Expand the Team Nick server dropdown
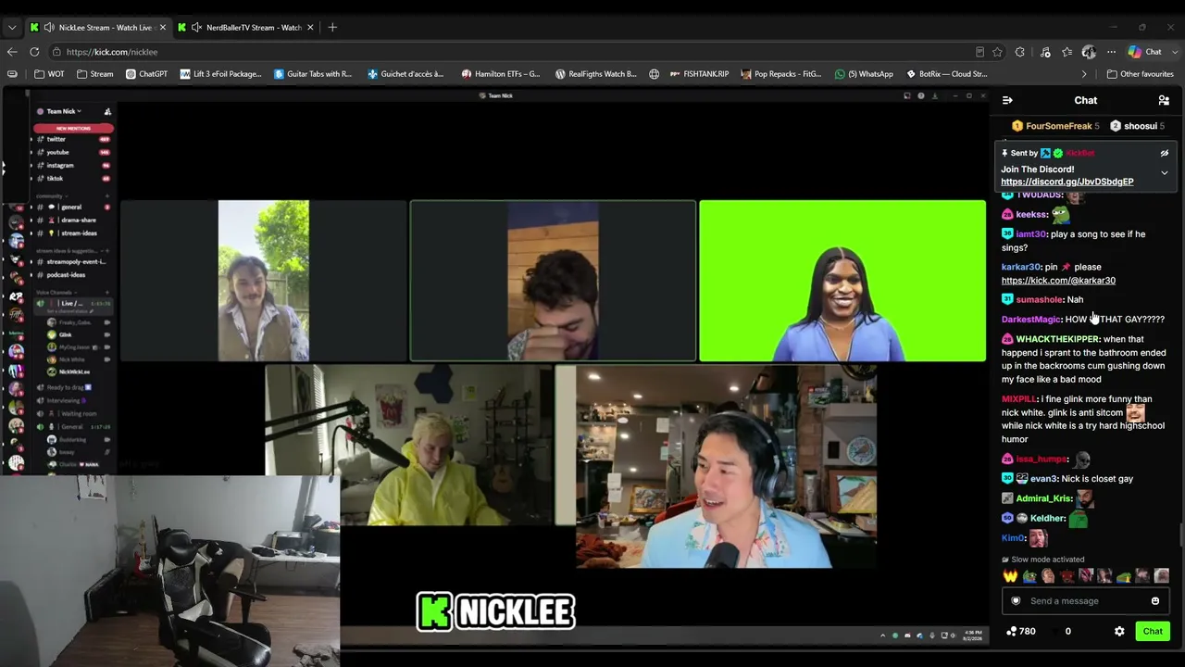 tap(64, 111)
